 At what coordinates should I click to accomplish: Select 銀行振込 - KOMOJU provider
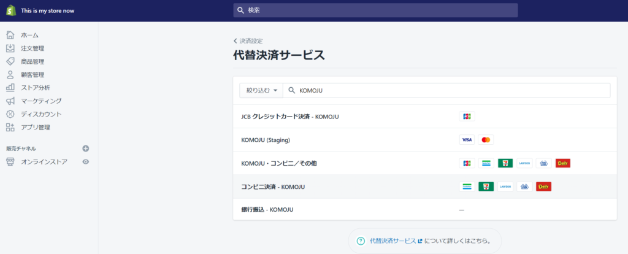[424, 209]
